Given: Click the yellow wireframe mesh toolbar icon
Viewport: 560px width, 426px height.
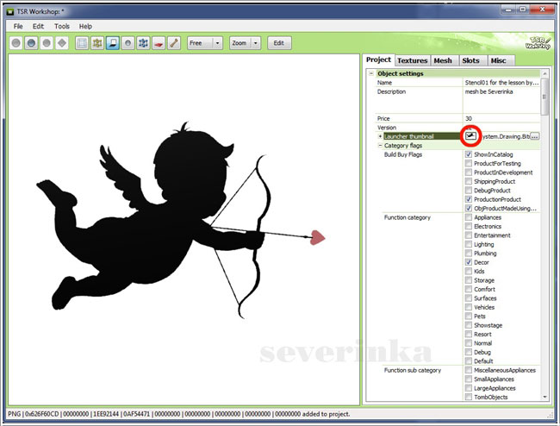Looking at the screenshot, I should [x=97, y=42].
